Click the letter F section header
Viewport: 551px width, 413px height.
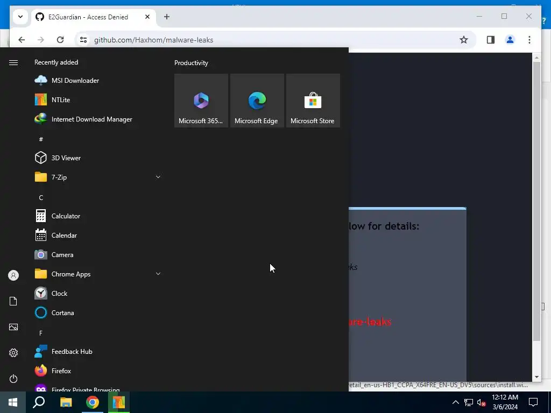[x=41, y=333]
